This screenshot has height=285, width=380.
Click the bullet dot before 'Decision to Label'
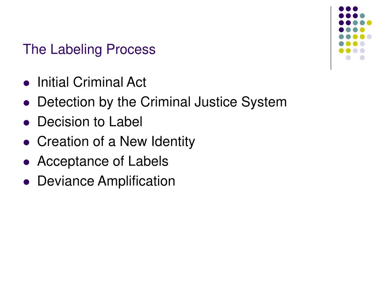[x=26, y=122]
